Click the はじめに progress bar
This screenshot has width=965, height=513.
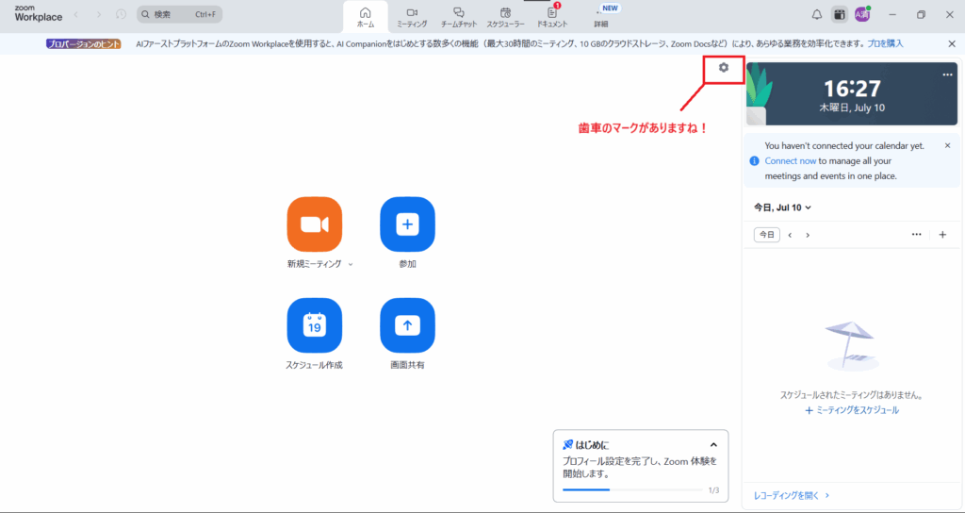point(632,489)
